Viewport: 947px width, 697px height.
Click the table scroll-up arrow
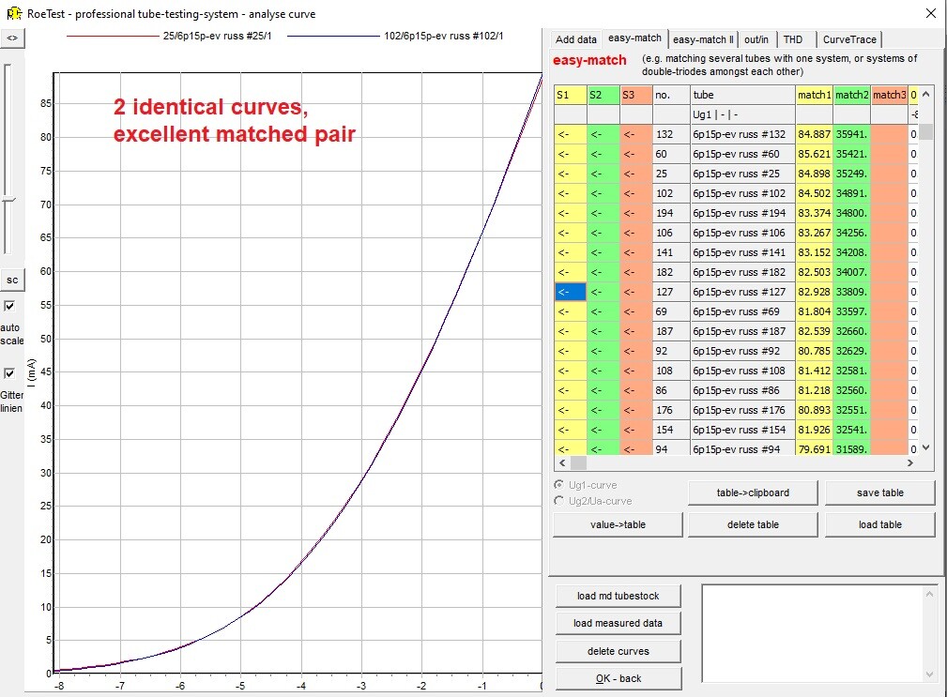click(x=925, y=95)
